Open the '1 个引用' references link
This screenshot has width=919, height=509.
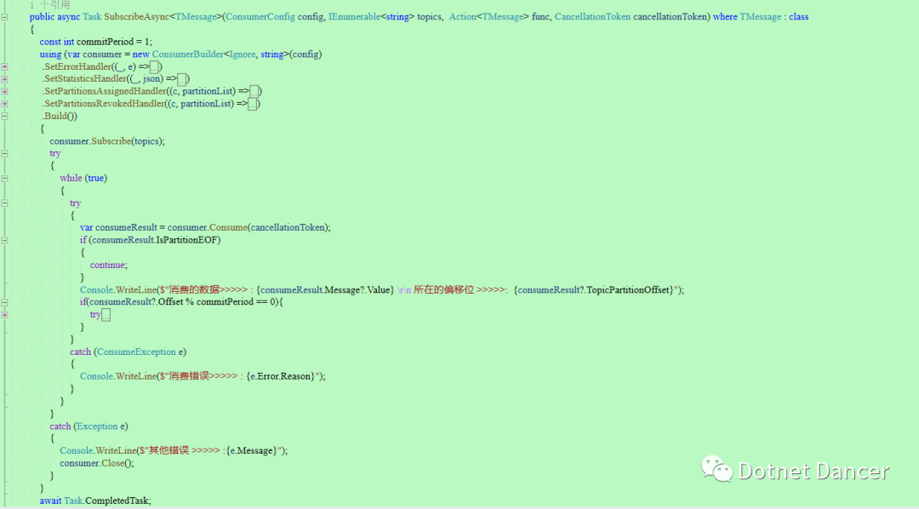49,5
